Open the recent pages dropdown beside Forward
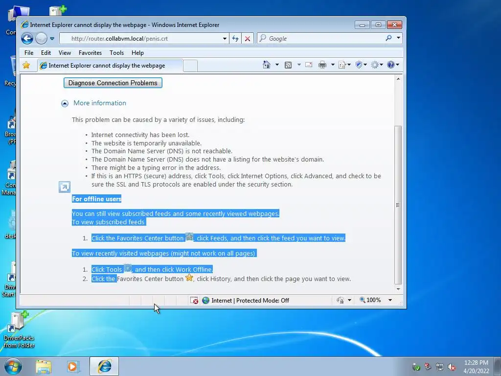 tap(52, 39)
